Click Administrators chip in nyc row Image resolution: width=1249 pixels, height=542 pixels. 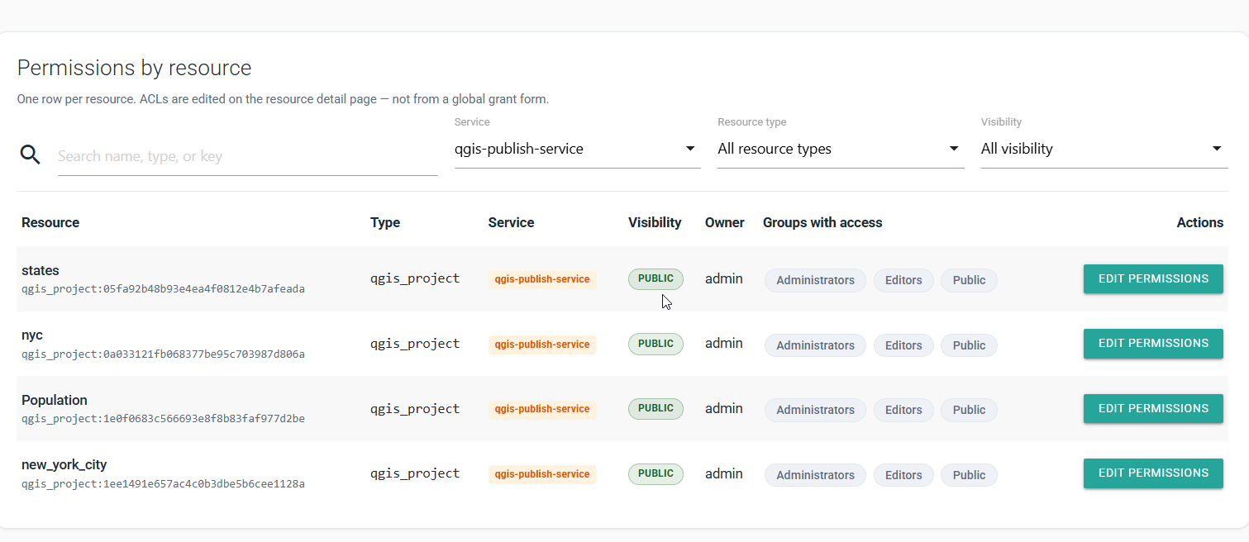(x=815, y=345)
